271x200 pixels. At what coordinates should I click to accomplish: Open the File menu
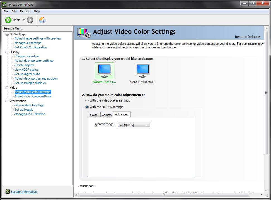click(x=6, y=11)
